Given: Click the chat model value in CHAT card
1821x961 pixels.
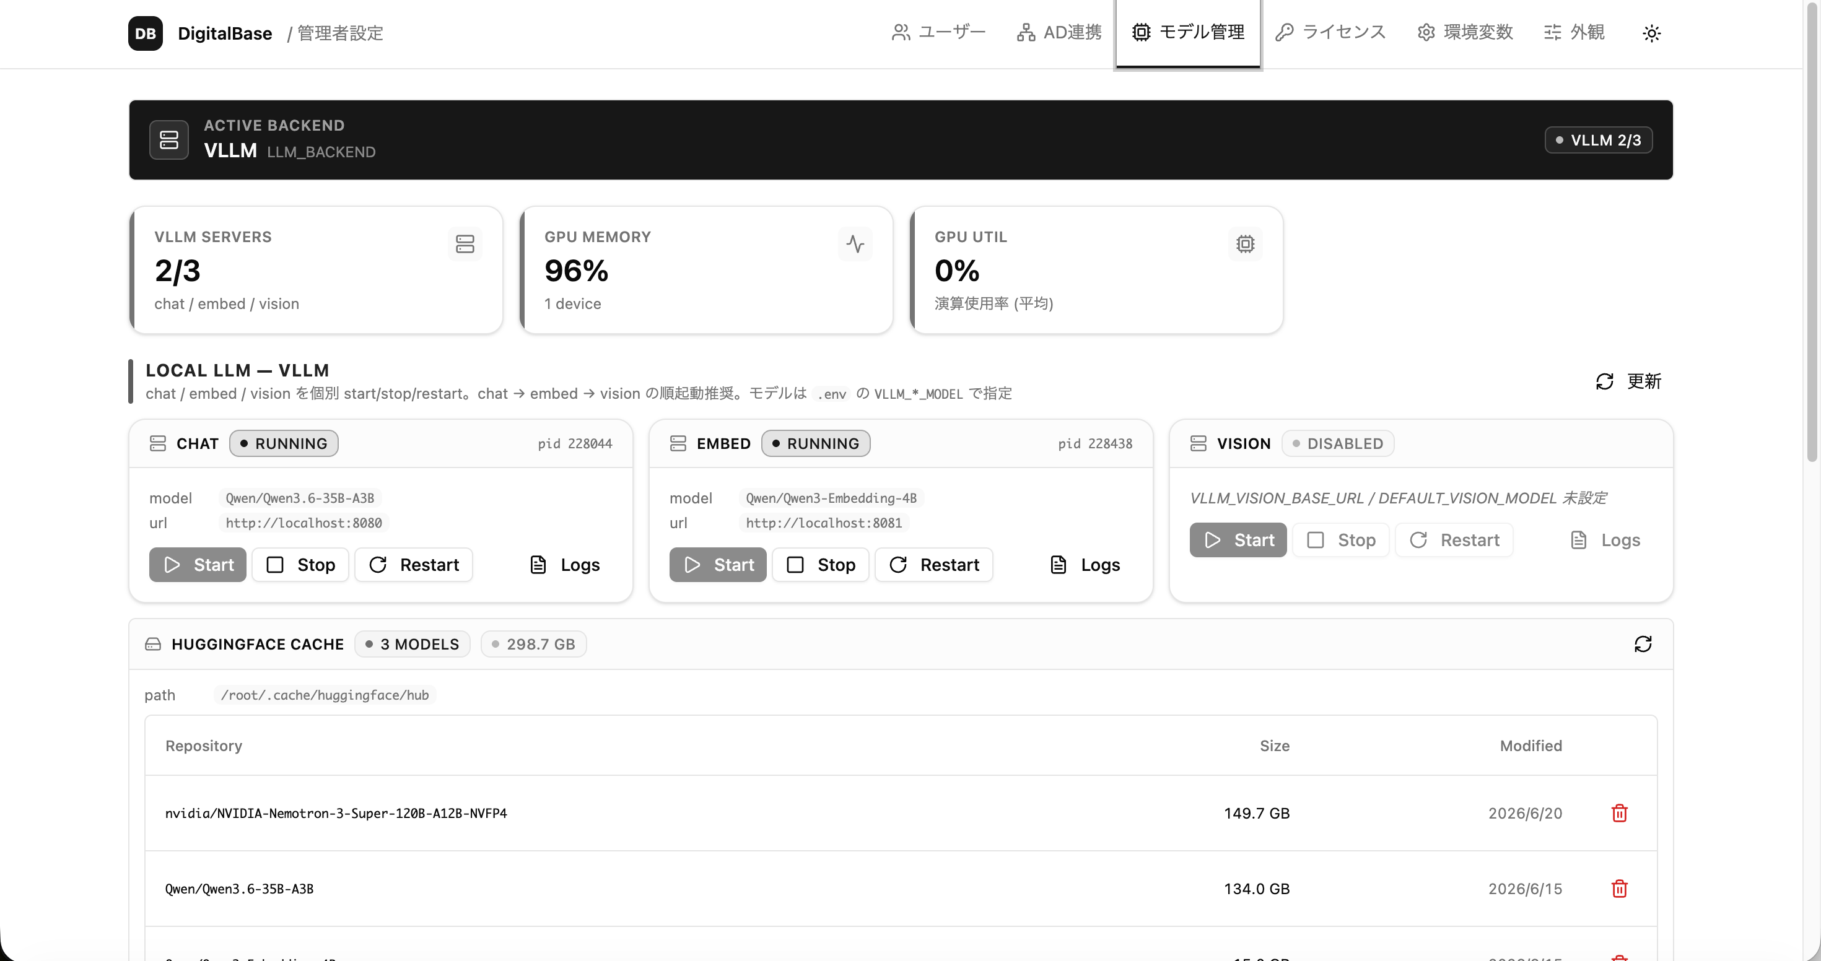Looking at the screenshot, I should [x=300, y=498].
